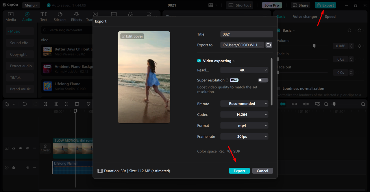
Task: Click the Volume slider handle in the audio panel
Action: click(x=314, y=46)
